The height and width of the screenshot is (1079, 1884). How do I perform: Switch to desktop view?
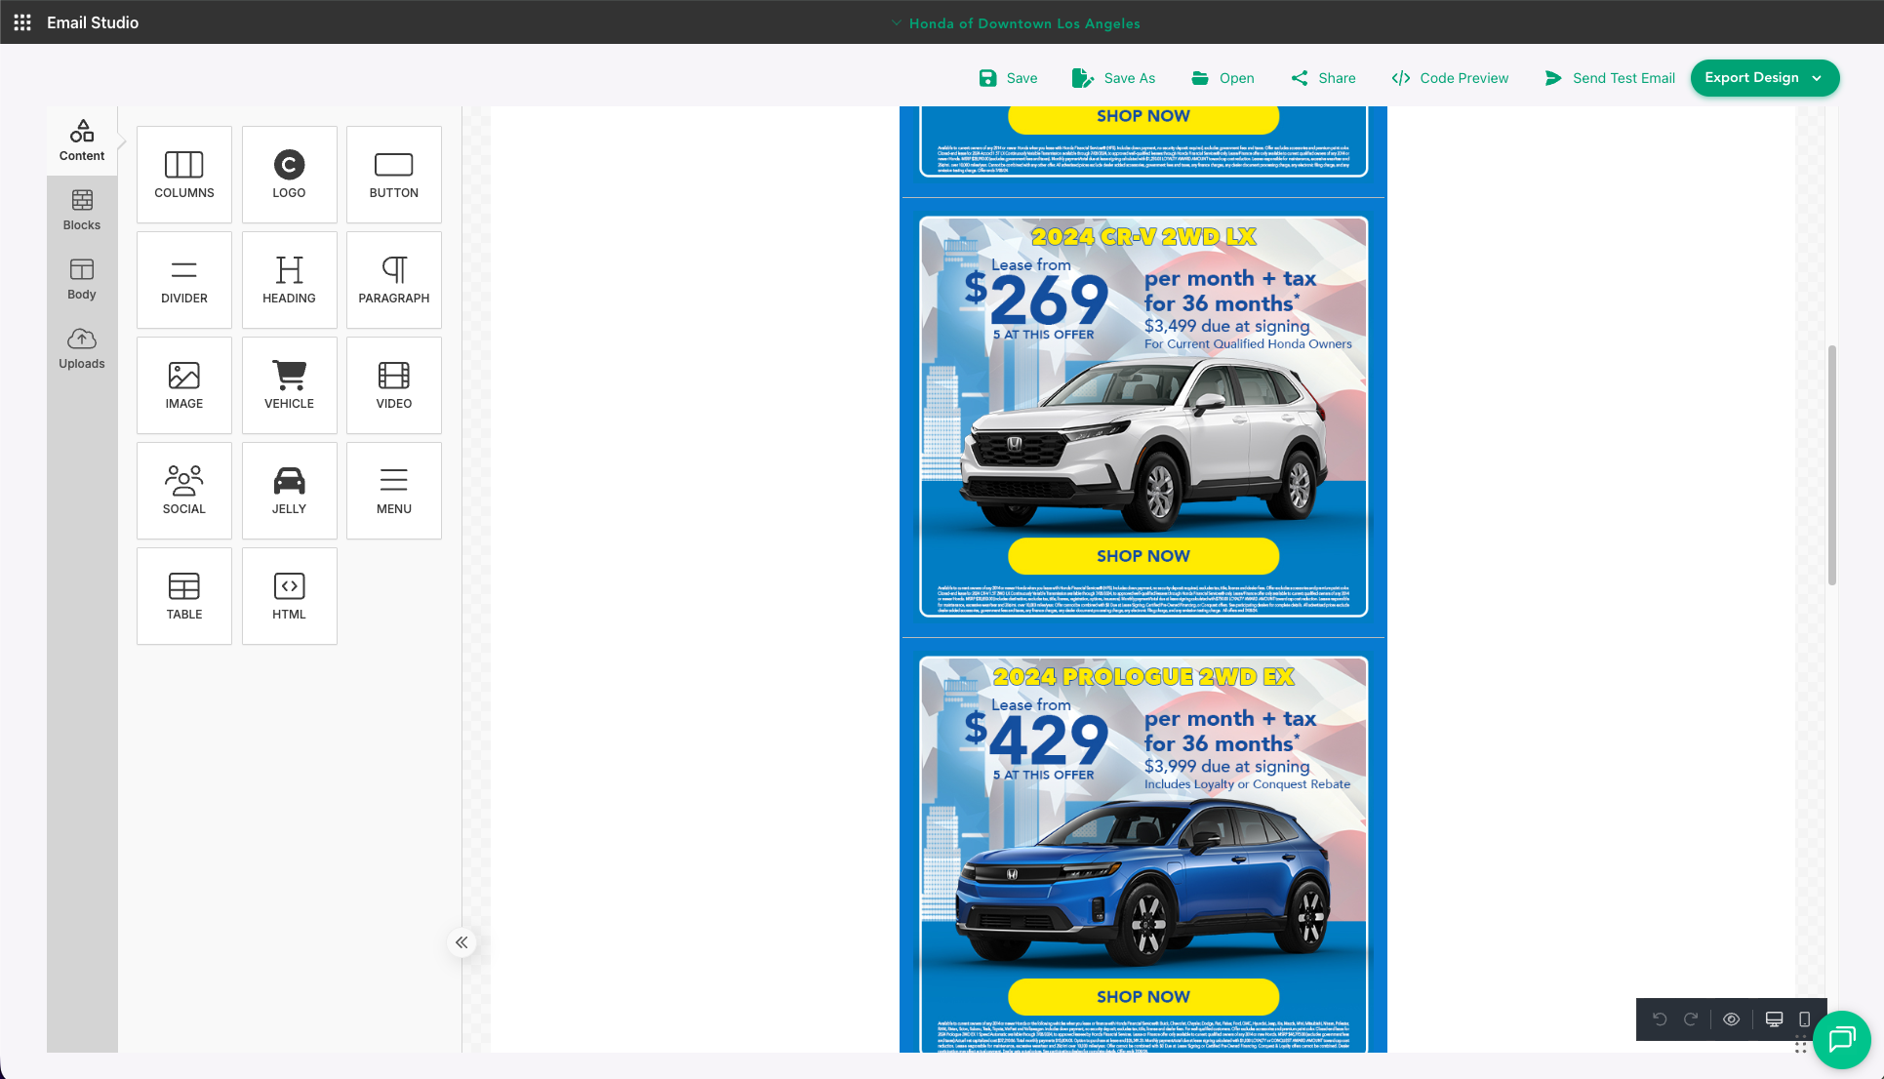1775,1019
